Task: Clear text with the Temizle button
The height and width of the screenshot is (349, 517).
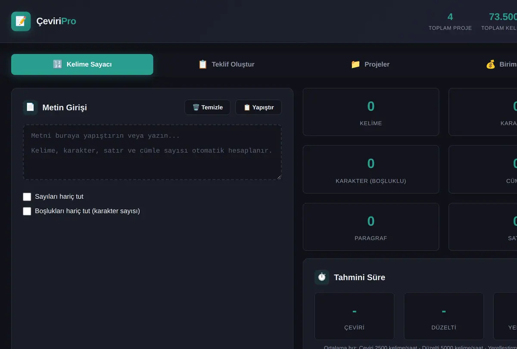Action: tap(207, 107)
